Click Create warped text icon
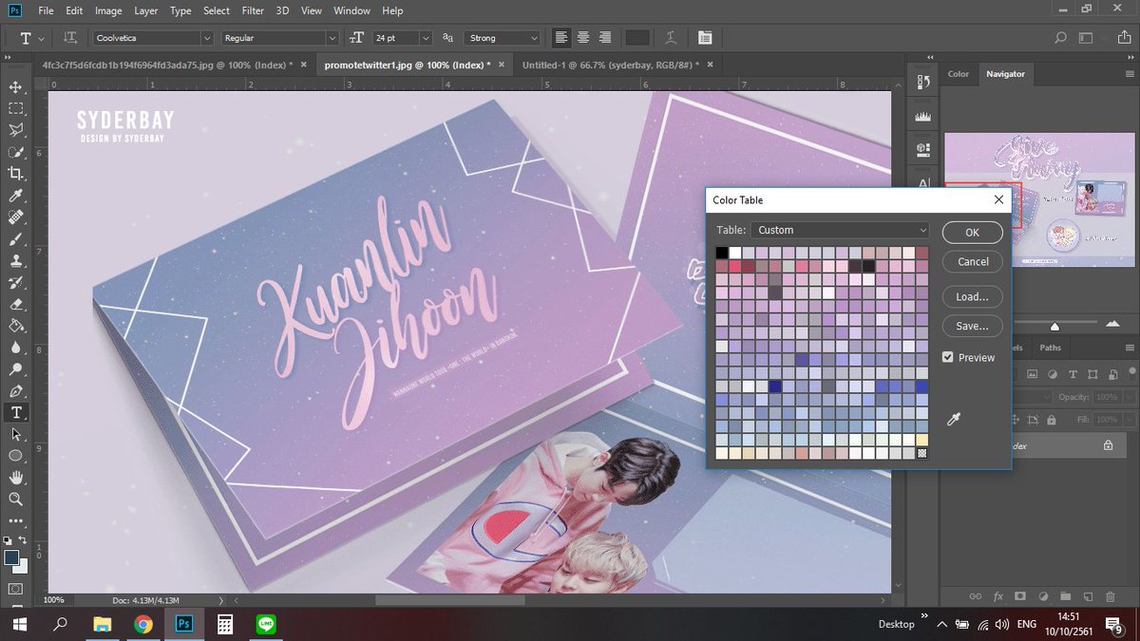Screen dimensions: 1140x641 (672, 38)
